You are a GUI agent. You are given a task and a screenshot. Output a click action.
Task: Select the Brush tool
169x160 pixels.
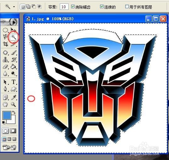[14, 53]
